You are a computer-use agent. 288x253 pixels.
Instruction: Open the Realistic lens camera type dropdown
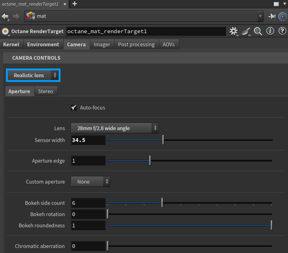pos(33,75)
